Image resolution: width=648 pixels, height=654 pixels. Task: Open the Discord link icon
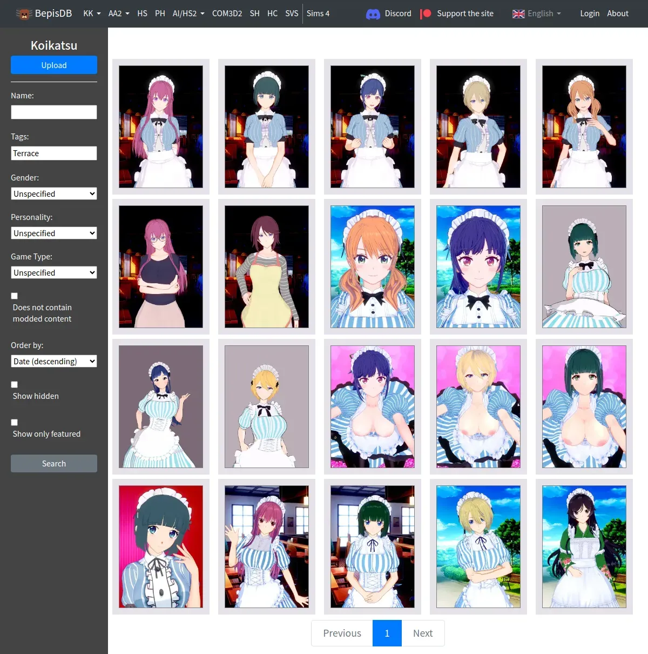pos(373,14)
